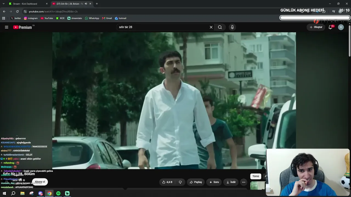Viewport: 351px width, 197px height.
Task: Open the Oluştur create button
Action: pos(316,27)
